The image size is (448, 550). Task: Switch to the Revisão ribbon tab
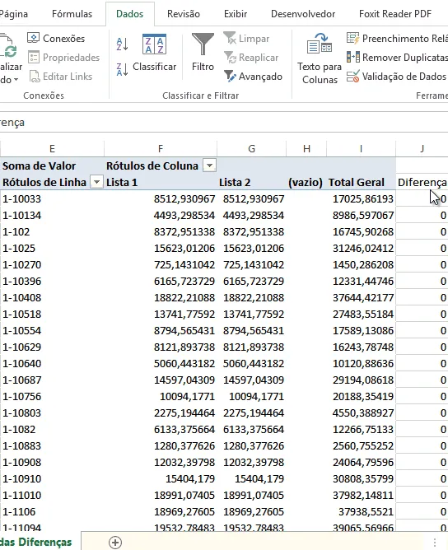point(184,14)
